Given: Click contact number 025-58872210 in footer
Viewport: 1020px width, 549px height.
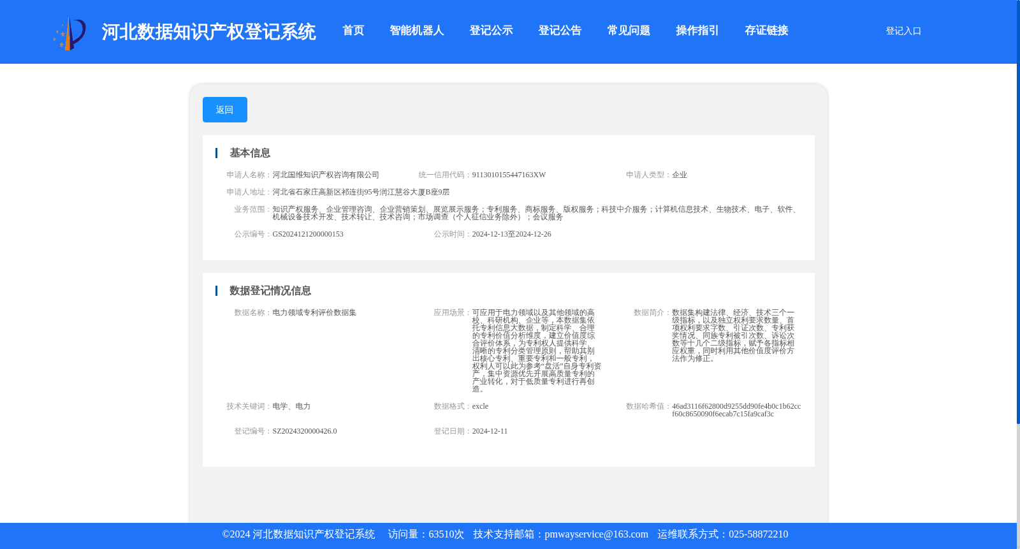Looking at the screenshot, I should pos(758,534).
